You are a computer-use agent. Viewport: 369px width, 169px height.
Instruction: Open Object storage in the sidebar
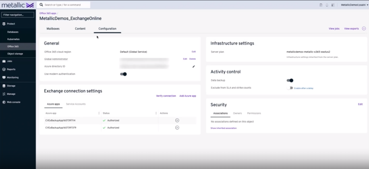click(x=15, y=54)
